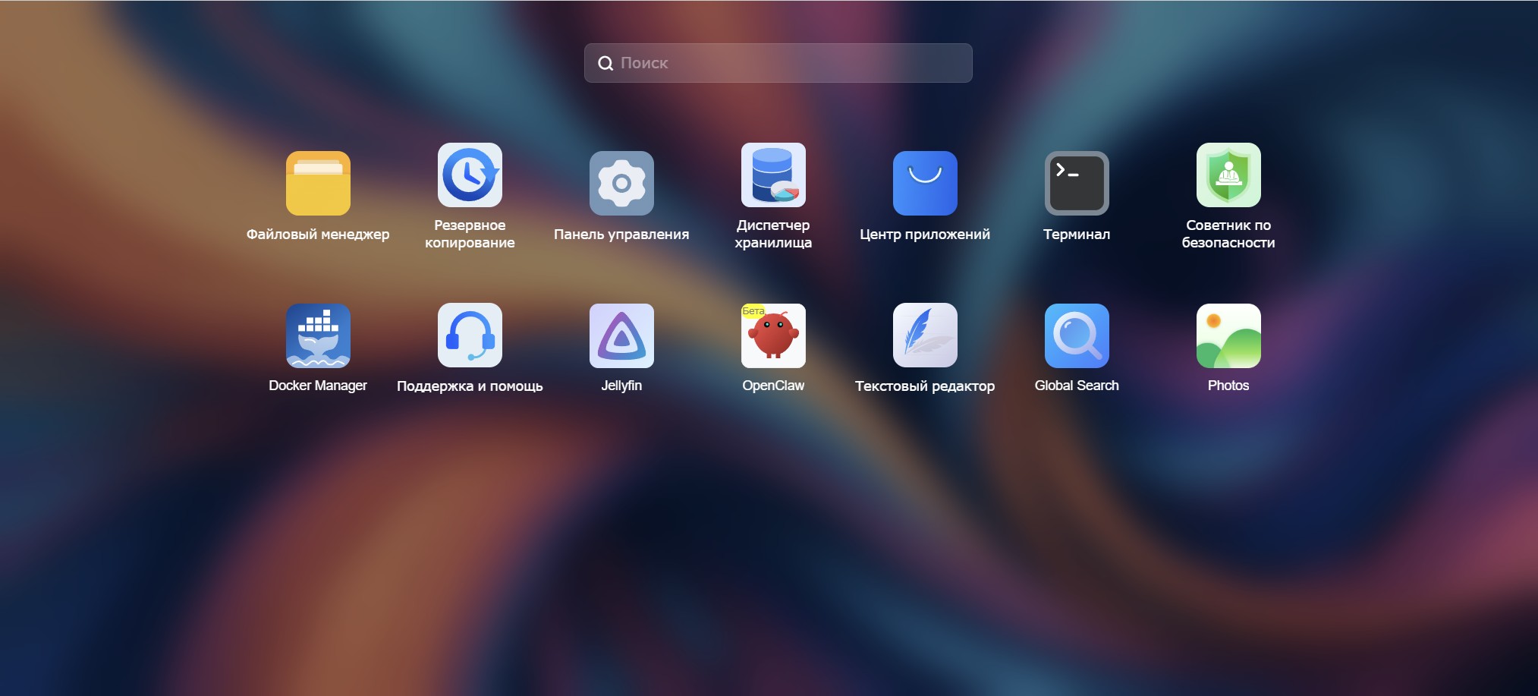Viewport: 1538px width, 696px height.
Task: Click the magnifier icon in search bar
Action: tap(605, 63)
